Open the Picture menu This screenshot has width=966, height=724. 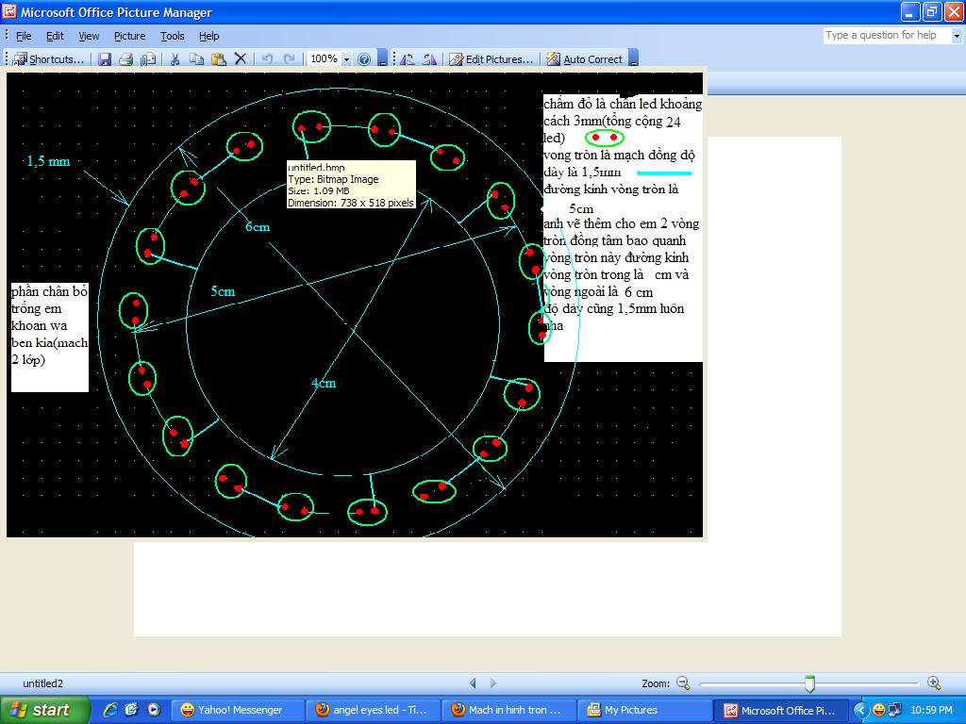click(129, 36)
